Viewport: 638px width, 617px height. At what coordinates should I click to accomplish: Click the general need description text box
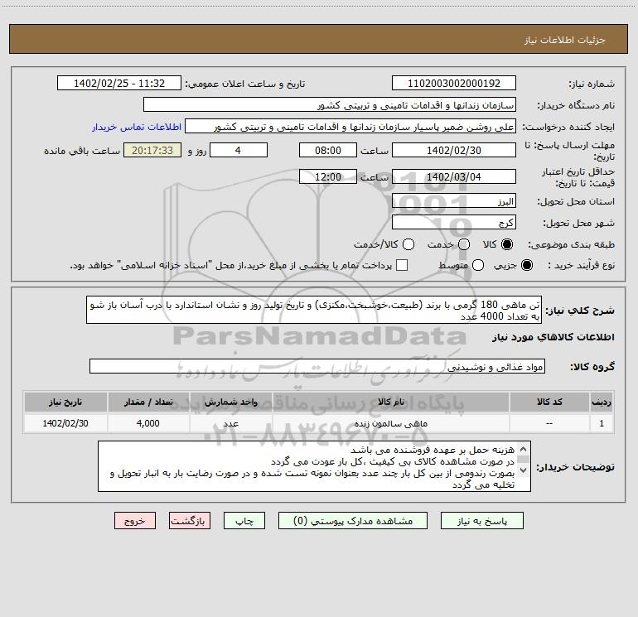coord(314,310)
